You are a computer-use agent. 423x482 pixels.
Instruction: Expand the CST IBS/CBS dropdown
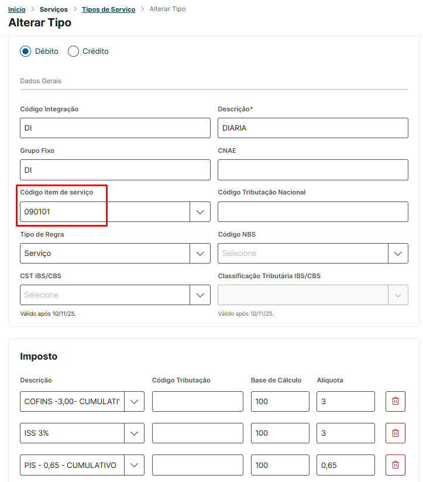click(200, 295)
